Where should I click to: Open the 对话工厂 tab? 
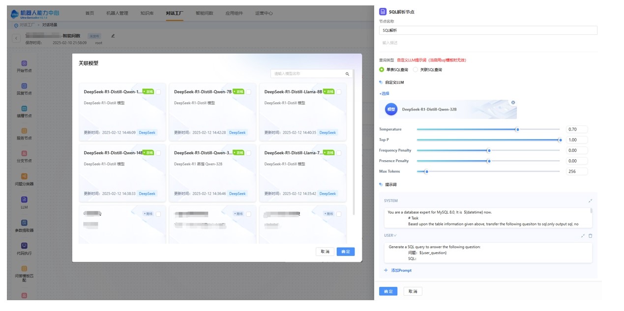tap(175, 13)
